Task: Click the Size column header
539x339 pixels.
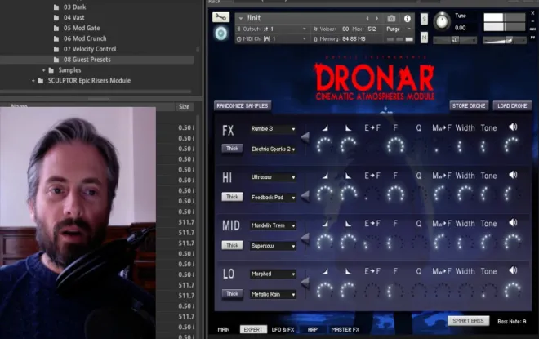Action: click(x=184, y=106)
